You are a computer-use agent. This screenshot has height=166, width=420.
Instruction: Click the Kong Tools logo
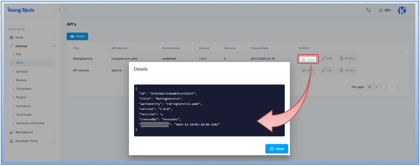click(21, 10)
